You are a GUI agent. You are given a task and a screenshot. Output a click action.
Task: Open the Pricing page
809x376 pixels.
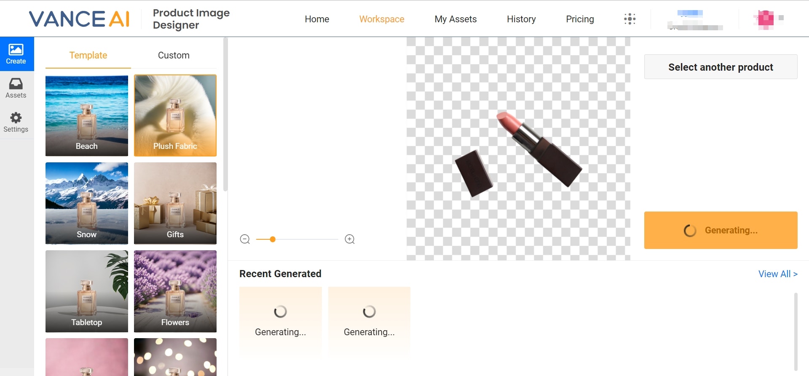point(580,19)
